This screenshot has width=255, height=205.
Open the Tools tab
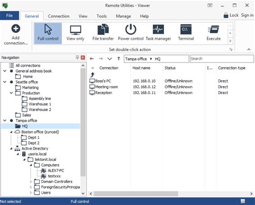(x=102, y=16)
